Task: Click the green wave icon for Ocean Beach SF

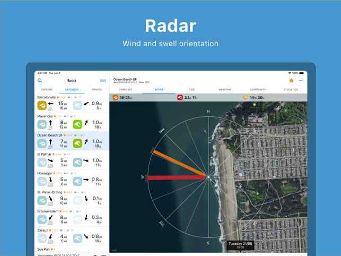Action: pos(77,143)
